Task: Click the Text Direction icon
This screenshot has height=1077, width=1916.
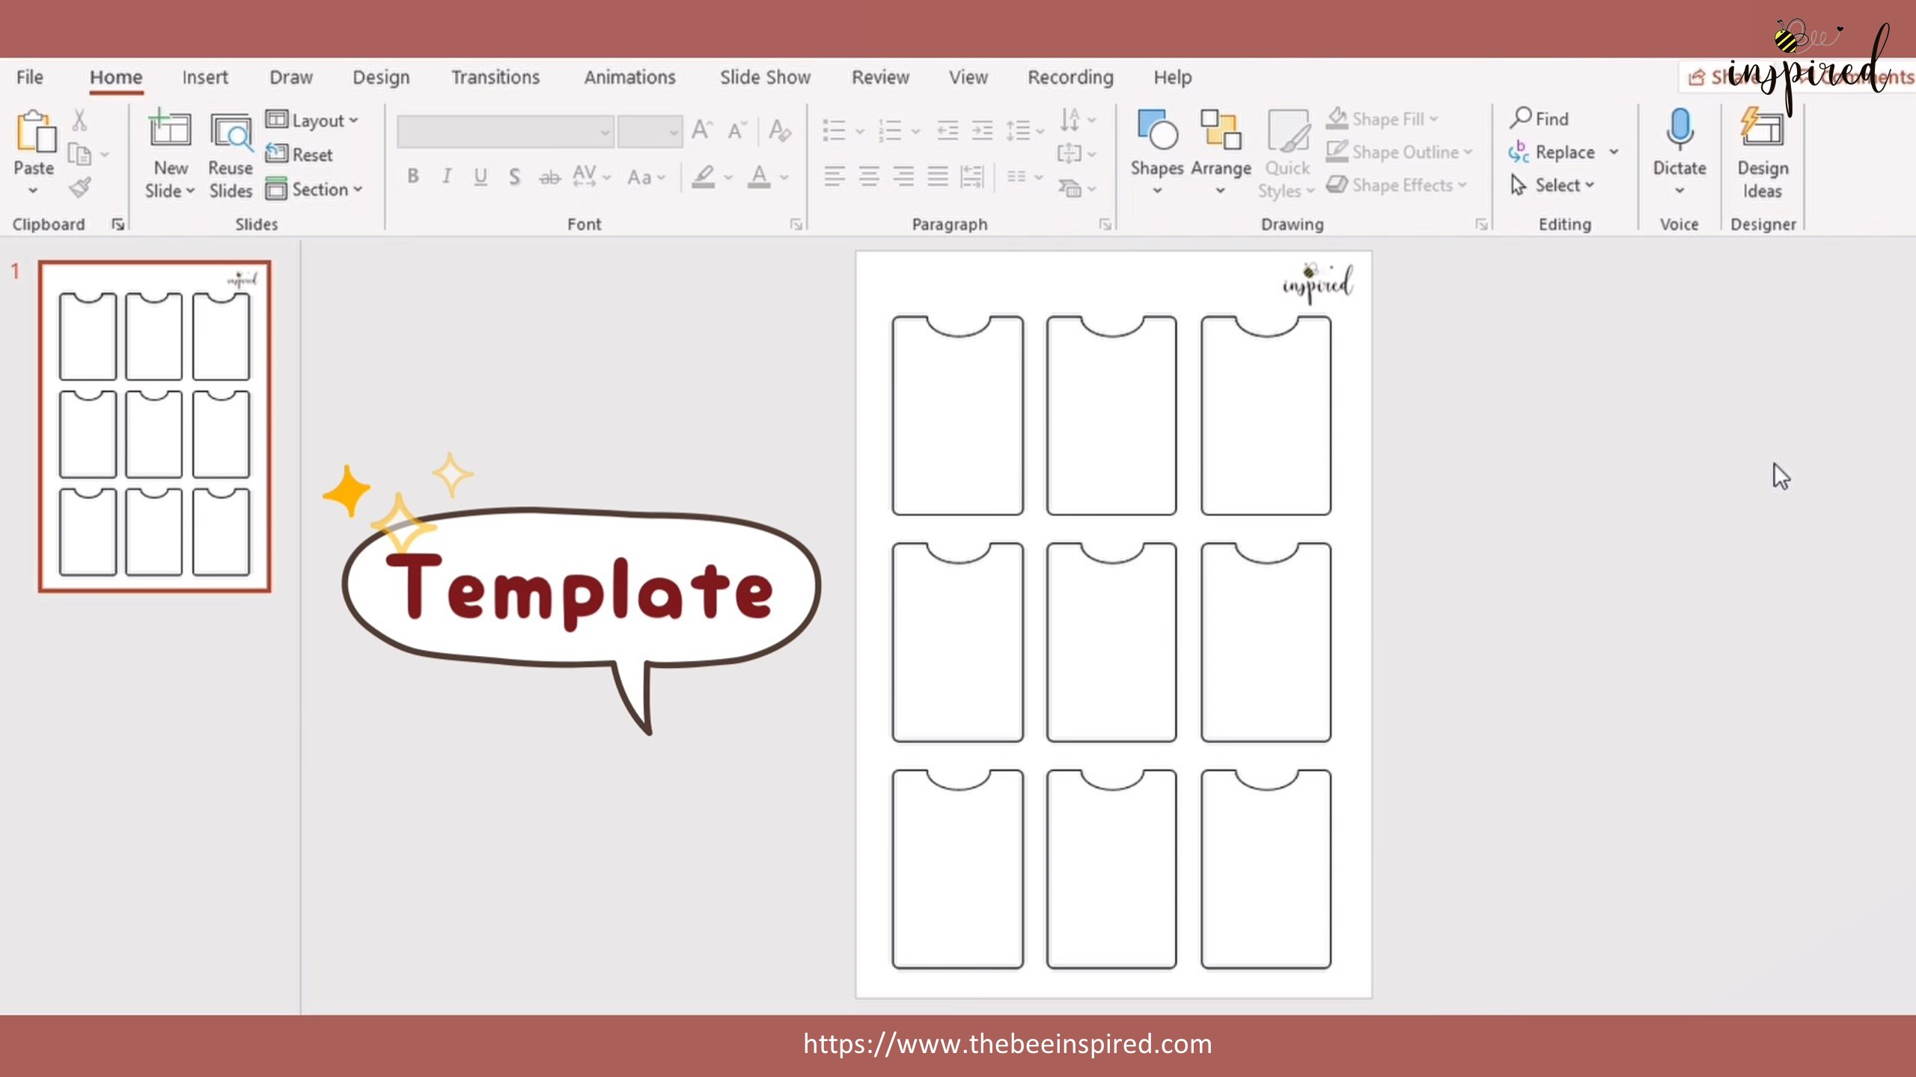Action: click(1070, 119)
